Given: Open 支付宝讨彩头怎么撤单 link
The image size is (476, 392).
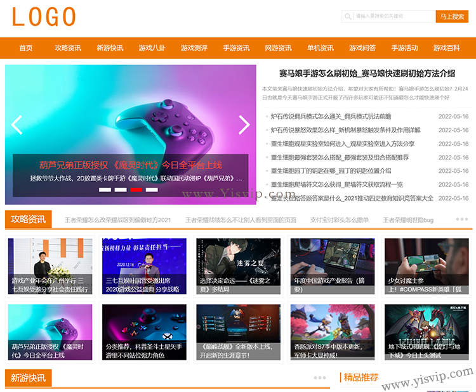Looking at the screenshot, I should pyautogui.click(x=340, y=220).
